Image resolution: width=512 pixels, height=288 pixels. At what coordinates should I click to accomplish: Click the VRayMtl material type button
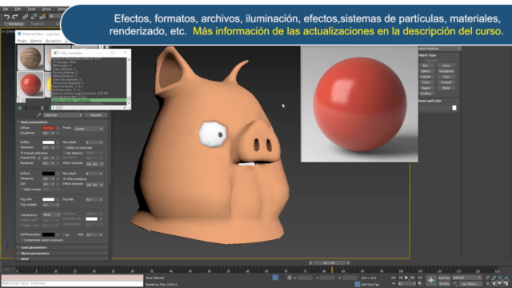click(x=96, y=115)
